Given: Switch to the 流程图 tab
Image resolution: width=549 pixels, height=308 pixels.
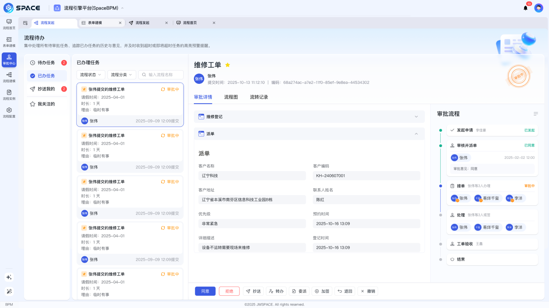Looking at the screenshot, I should coord(231,97).
